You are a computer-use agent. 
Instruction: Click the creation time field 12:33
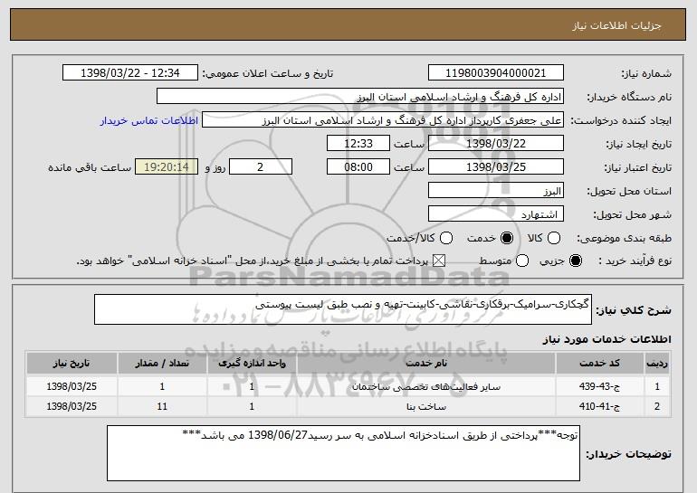click(x=358, y=144)
